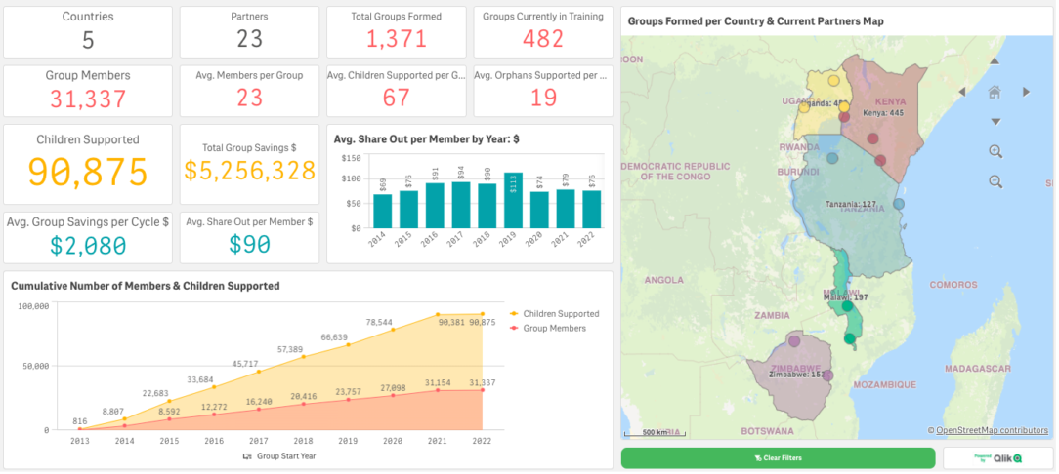Viewport: 1059px width, 474px height.
Task: Open the OpenStreetMap contributors link
Action: coord(993,430)
